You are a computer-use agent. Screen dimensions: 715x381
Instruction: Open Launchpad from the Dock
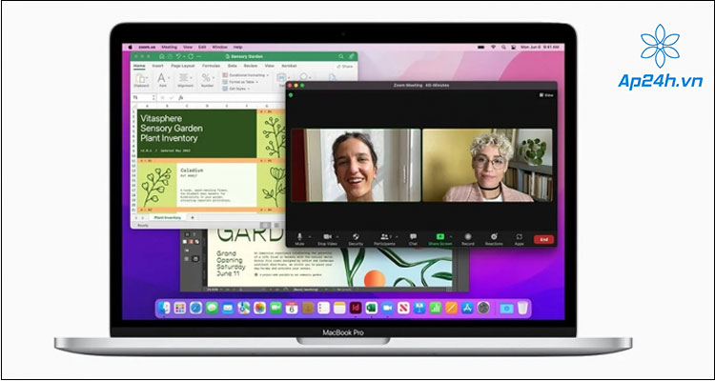click(180, 308)
